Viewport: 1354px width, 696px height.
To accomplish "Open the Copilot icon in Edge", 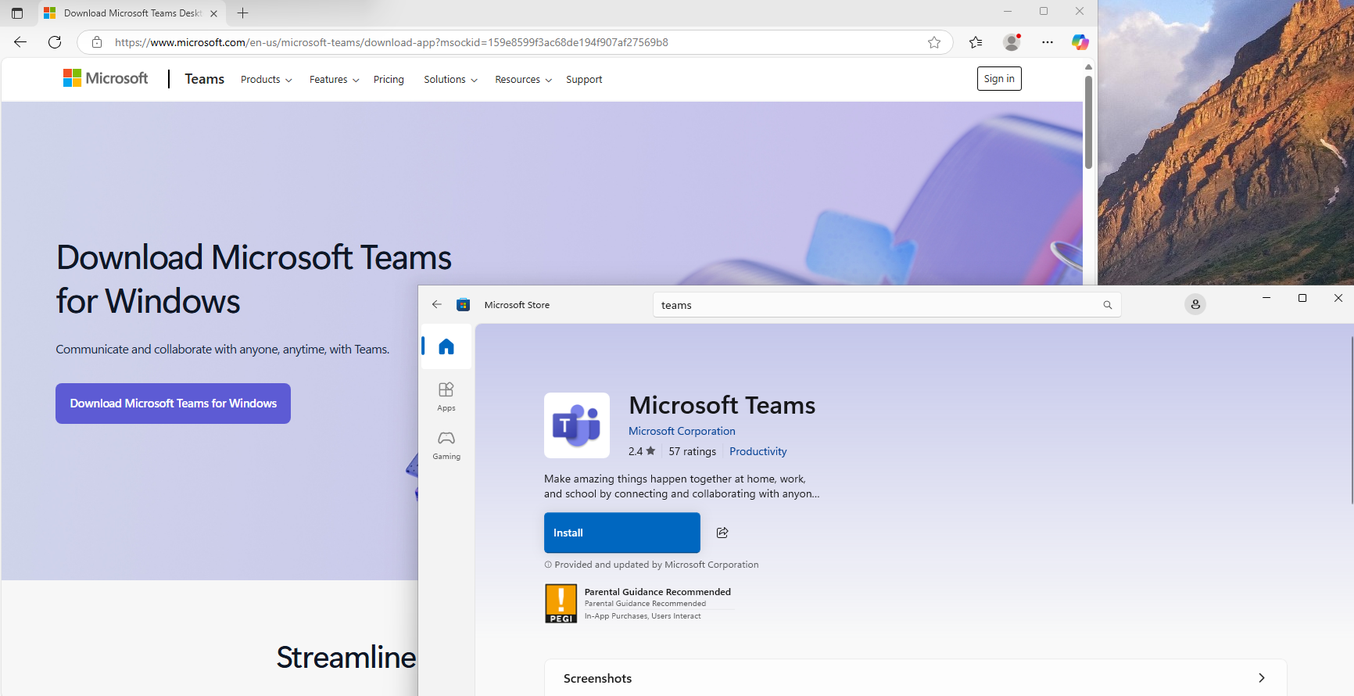I will pyautogui.click(x=1080, y=42).
